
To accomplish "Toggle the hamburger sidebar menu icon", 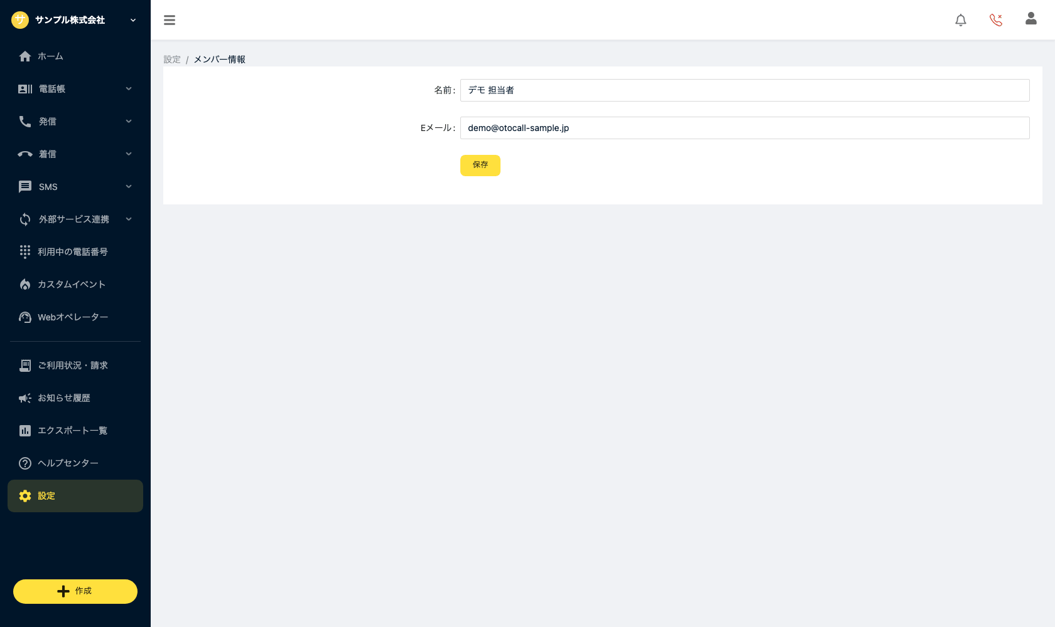I will (170, 20).
